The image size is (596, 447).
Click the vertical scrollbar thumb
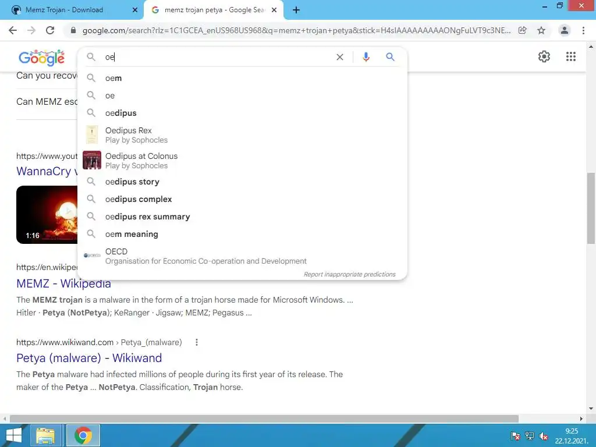click(x=591, y=208)
